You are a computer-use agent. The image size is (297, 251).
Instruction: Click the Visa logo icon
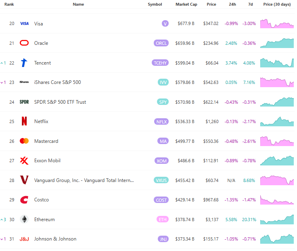point(24,23)
